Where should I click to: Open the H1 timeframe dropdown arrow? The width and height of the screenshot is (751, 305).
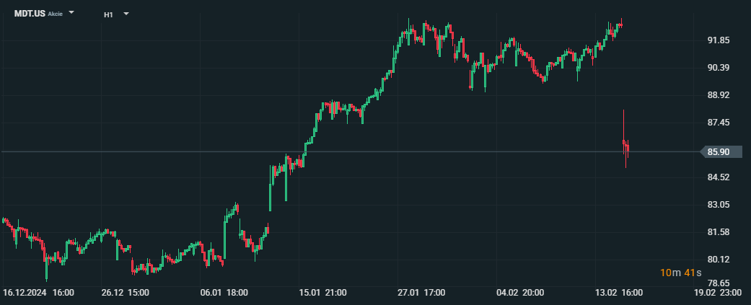[x=126, y=14]
